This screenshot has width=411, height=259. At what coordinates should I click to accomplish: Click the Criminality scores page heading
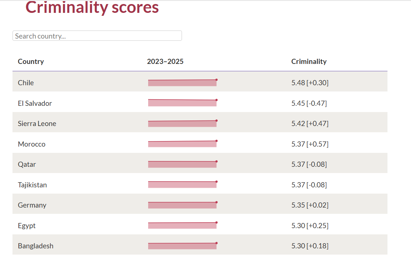click(x=92, y=7)
